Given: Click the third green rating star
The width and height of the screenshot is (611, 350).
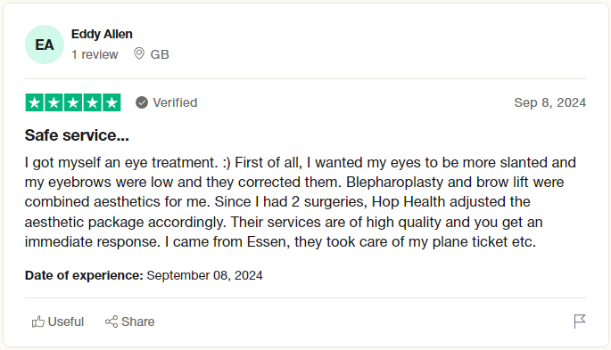Looking at the screenshot, I should 73,102.
